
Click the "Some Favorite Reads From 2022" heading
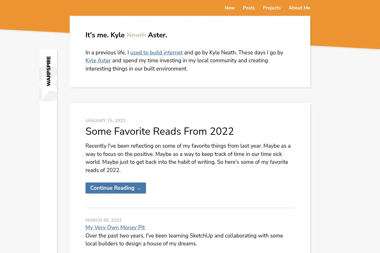pos(160,131)
